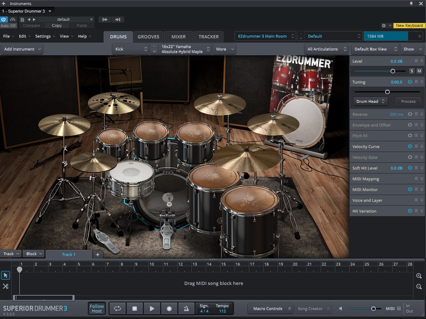The width and height of the screenshot is (426, 319).
Task: Click the Stop button in transport
Action: click(135, 308)
